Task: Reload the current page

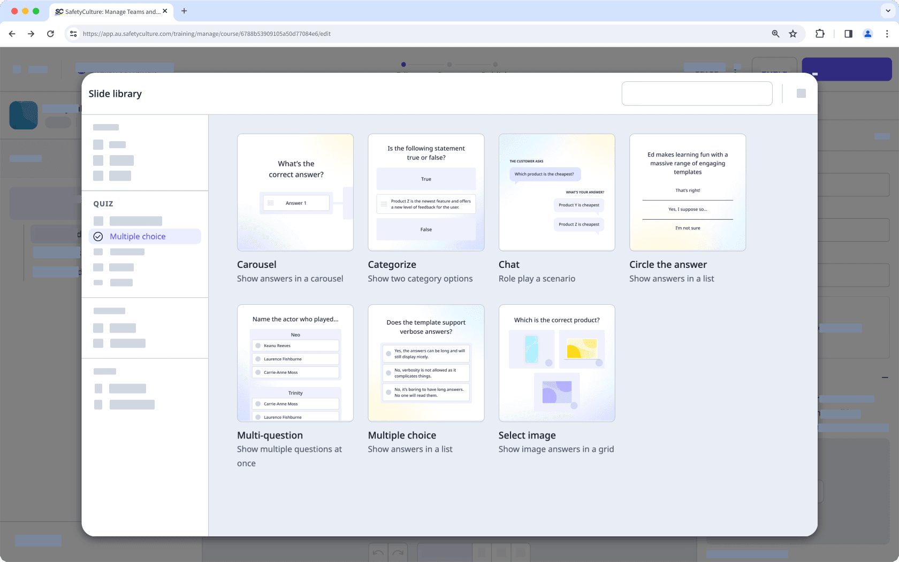Action: [x=50, y=33]
